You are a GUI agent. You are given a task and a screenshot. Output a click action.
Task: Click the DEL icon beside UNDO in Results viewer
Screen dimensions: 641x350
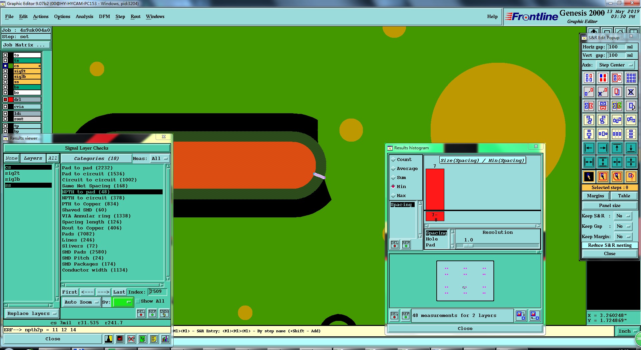(x=141, y=313)
